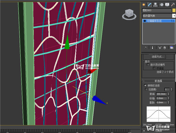The width and height of the screenshot is (176, 133).
Task: Toggle the 仅选定 checkbox
Action: click(x=154, y=68)
